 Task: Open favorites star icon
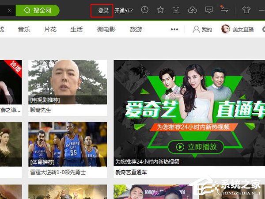coord(160,10)
